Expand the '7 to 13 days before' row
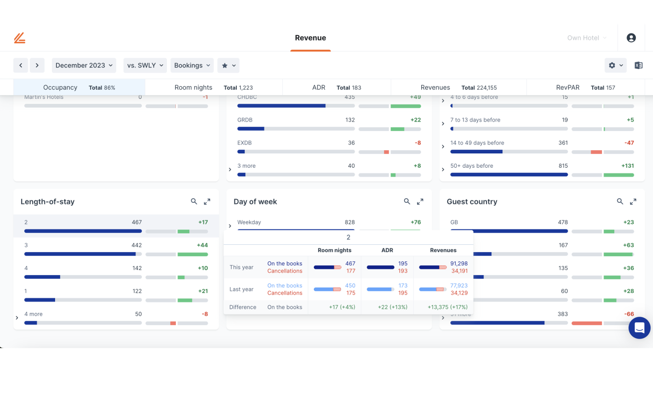The image size is (653, 408). [443, 124]
